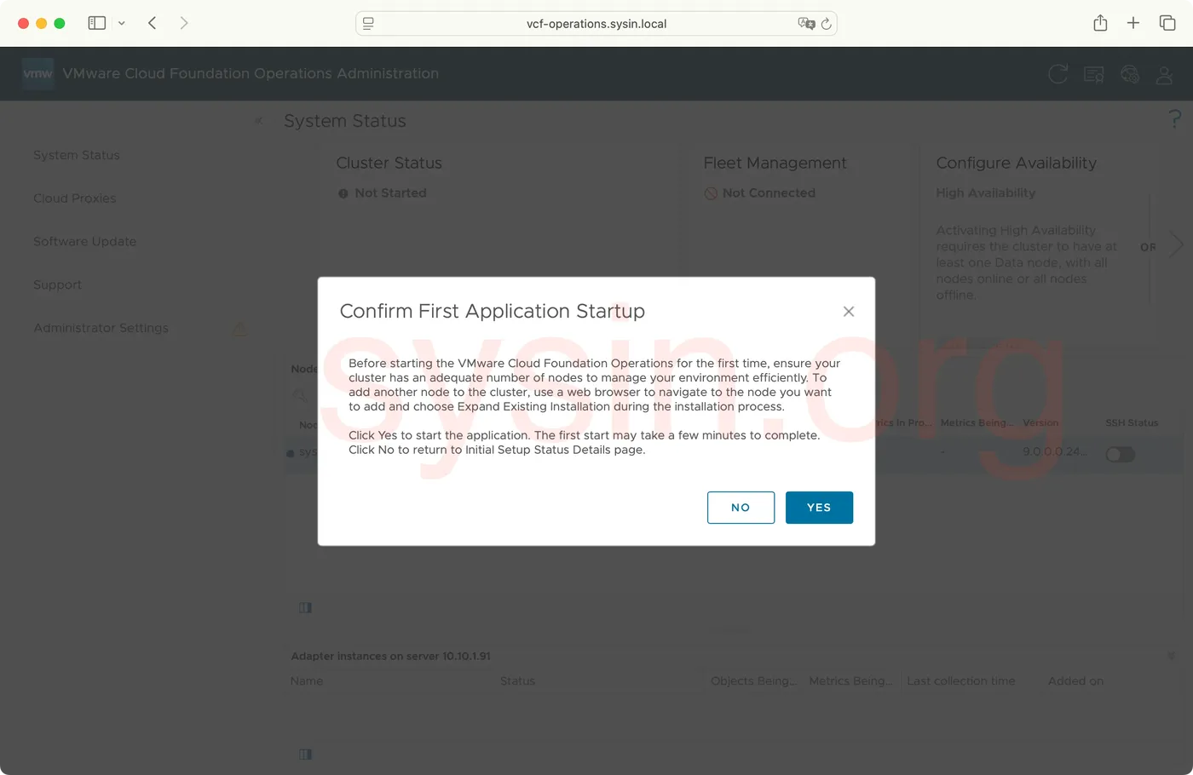Image resolution: width=1193 pixels, height=775 pixels.
Task: Show Safari tab overview icon
Action: coord(1167,23)
